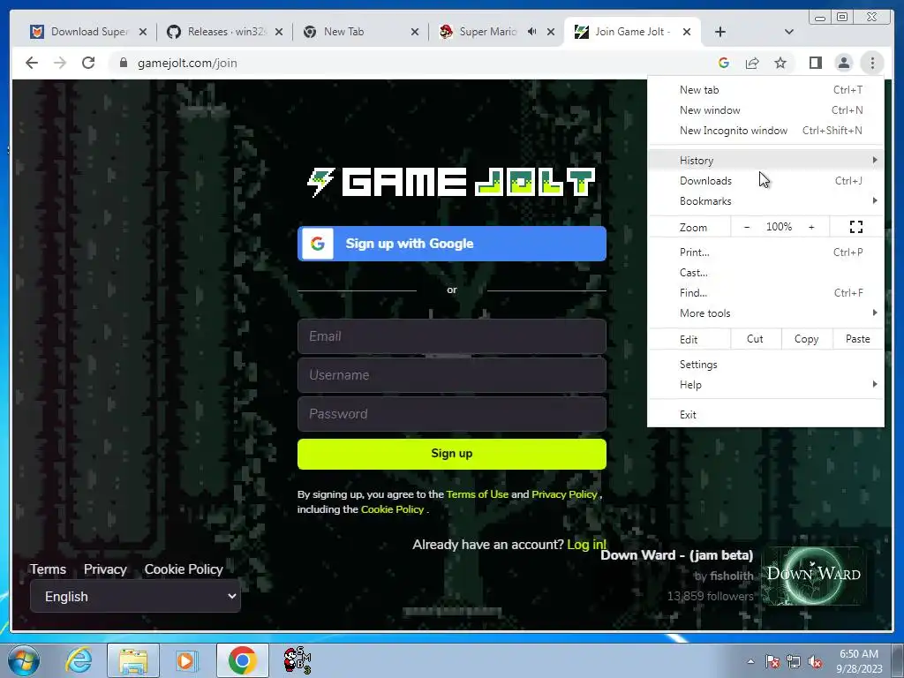Click the Action Center flag tray icon
This screenshot has height=678, width=904.
(x=772, y=662)
